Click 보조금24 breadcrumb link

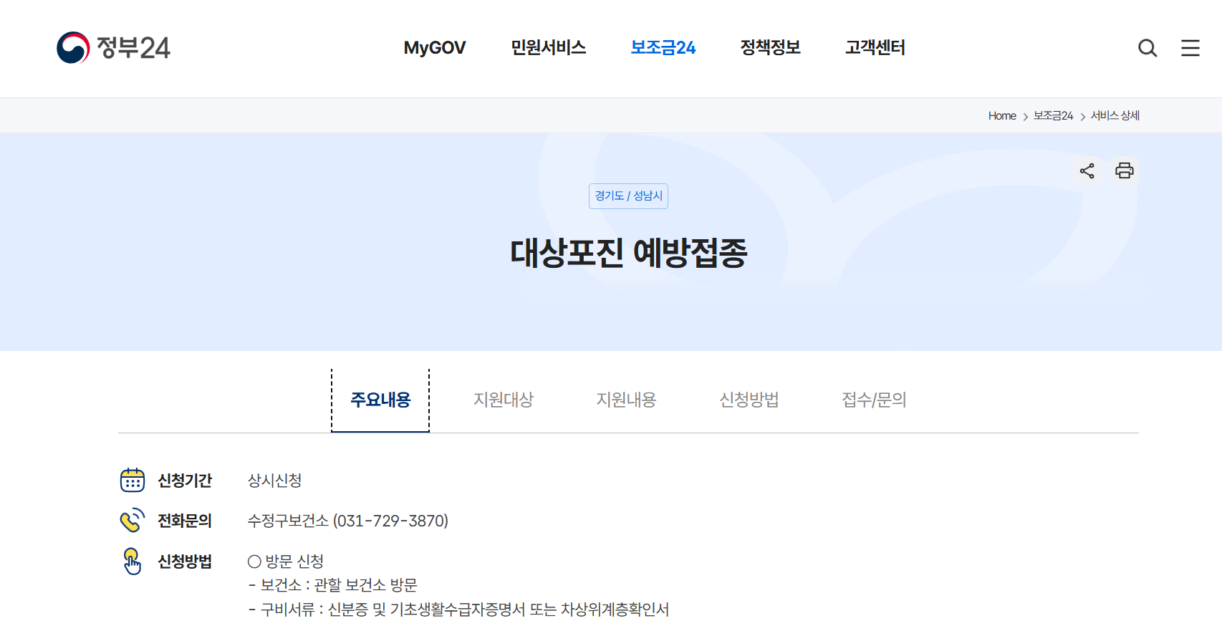click(1053, 116)
